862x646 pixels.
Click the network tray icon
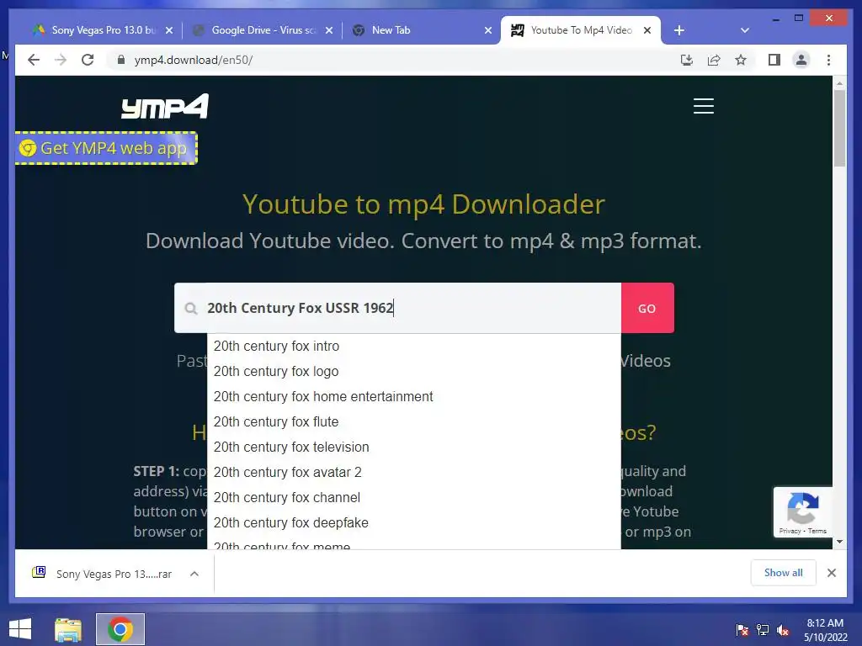click(x=763, y=630)
